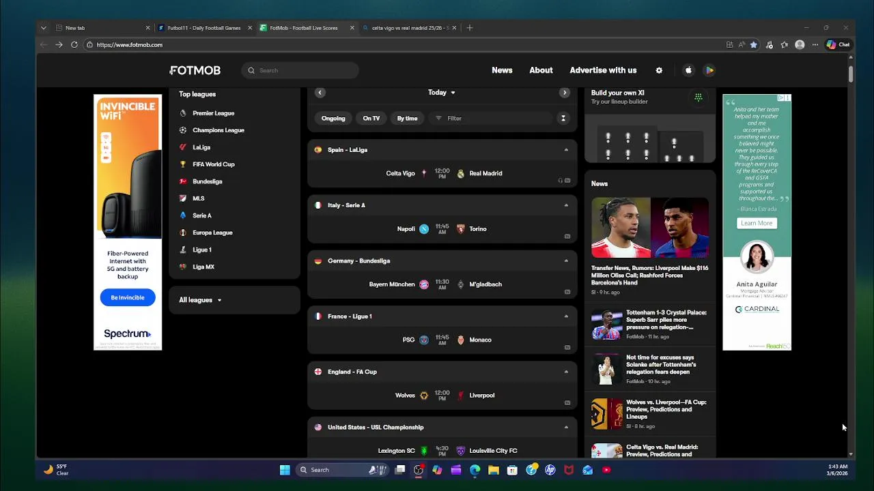Screen dimensions: 874x491
Task: Click Be Invincible ad button
Action: [x=128, y=298]
